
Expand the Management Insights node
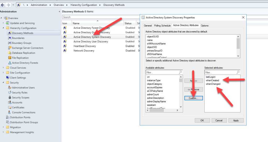coord(3,132)
